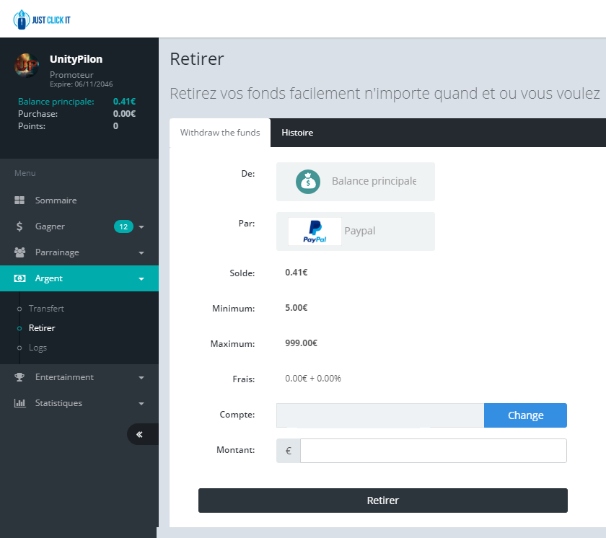Click the Entertainment trophy icon
This screenshot has width=606, height=538.
coord(20,377)
